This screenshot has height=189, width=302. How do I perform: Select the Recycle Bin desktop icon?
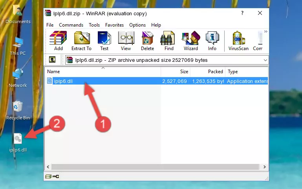(x=18, y=110)
